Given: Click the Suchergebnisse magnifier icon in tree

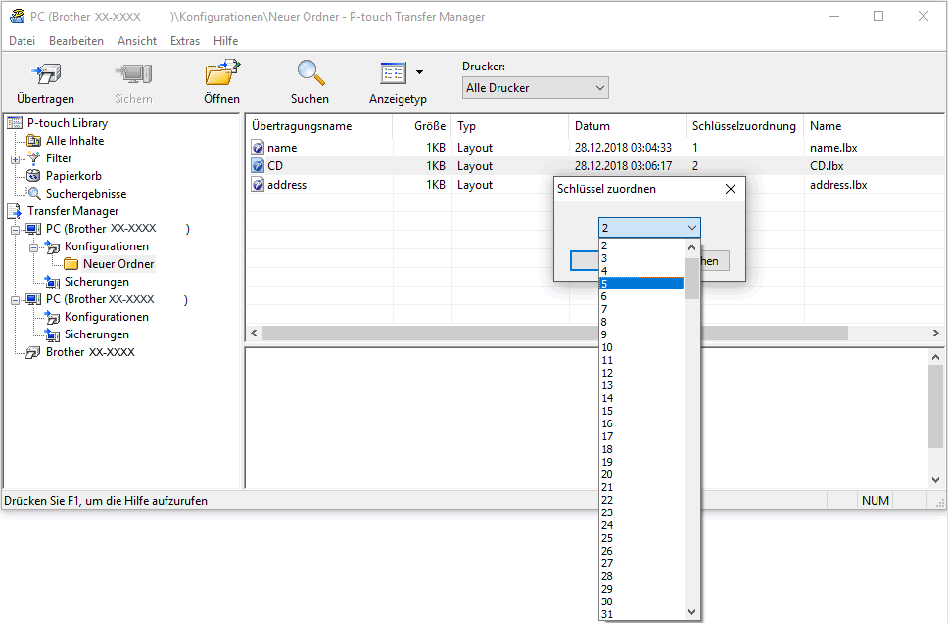Looking at the screenshot, I should (x=34, y=194).
